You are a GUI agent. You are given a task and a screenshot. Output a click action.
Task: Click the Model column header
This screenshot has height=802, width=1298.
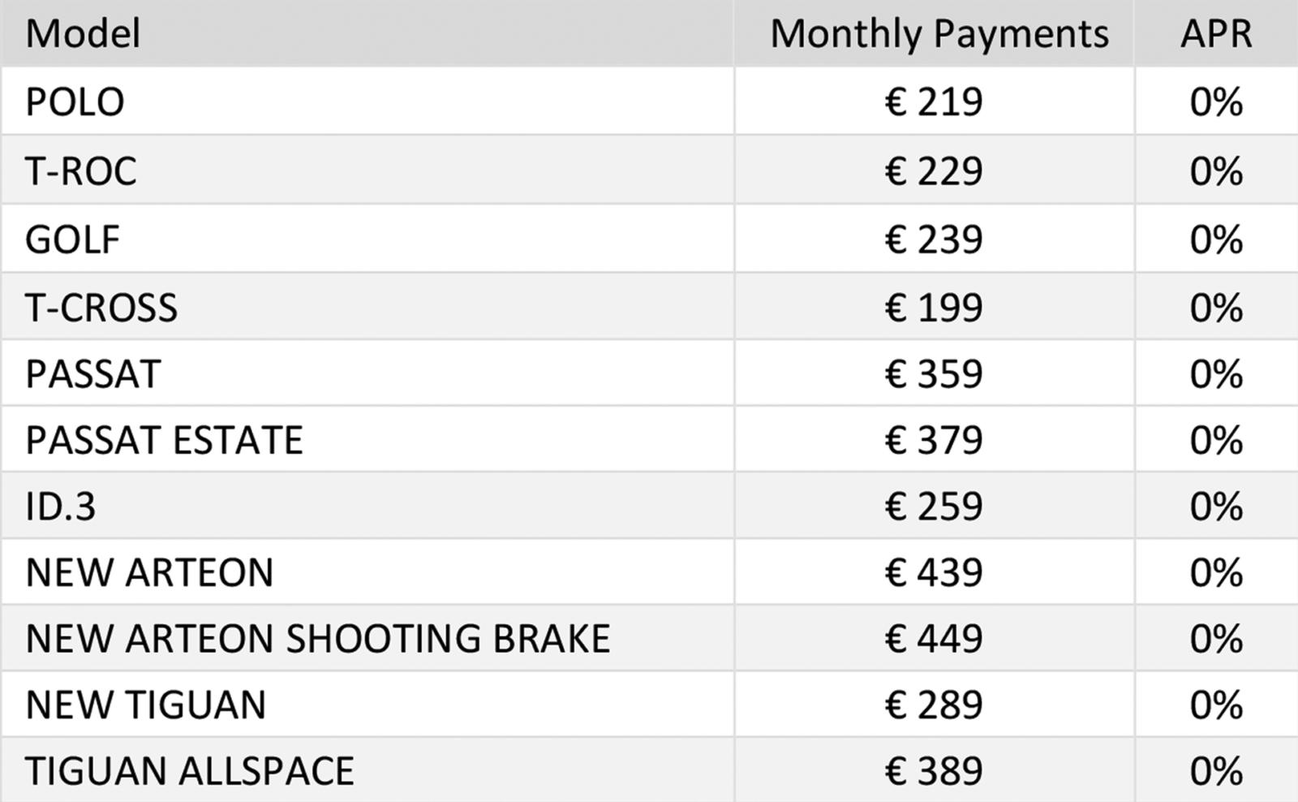pos(367,33)
